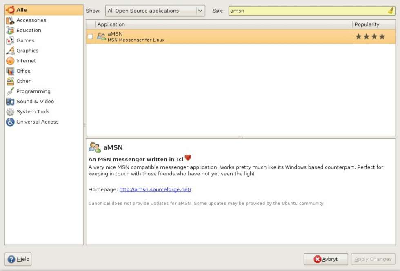
Task: Clear the search with the broom icon
Action: (x=391, y=11)
